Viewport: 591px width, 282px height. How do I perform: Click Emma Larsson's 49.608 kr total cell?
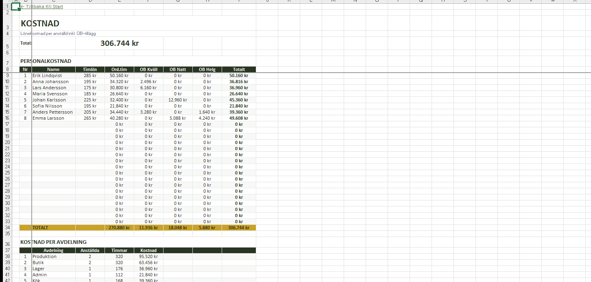pyautogui.click(x=239, y=118)
